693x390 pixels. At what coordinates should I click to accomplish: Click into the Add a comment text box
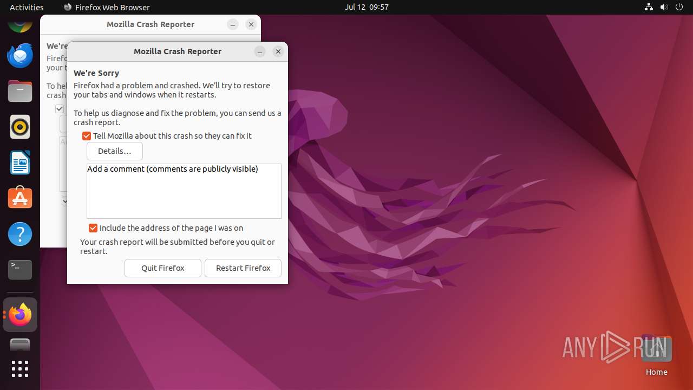[184, 191]
